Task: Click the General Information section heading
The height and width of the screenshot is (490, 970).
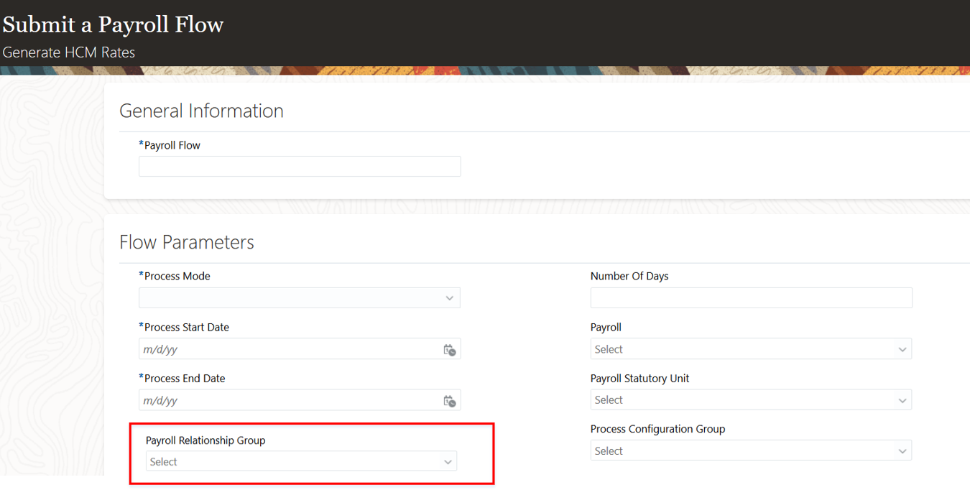Action: [201, 111]
